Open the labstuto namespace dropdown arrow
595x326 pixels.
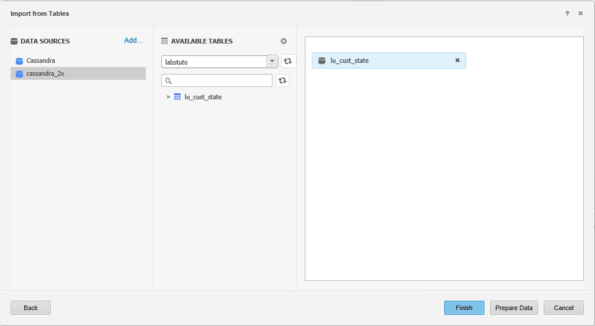pyautogui.click(x=272, y=62)
